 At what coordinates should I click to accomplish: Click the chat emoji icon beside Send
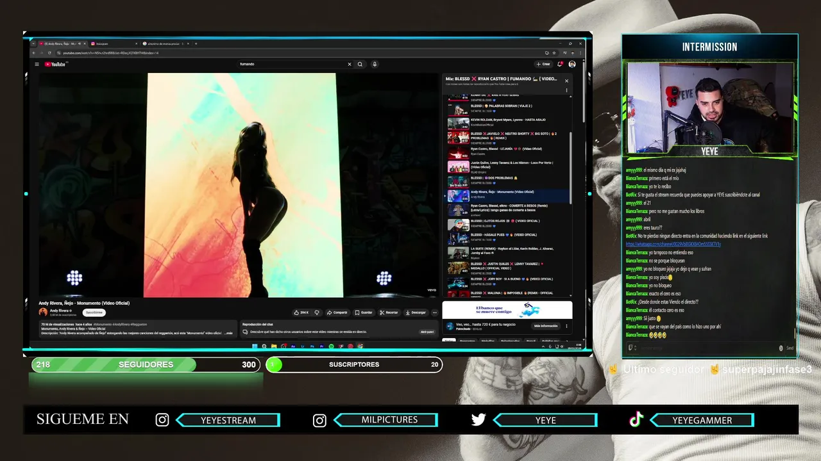(781, 348)
